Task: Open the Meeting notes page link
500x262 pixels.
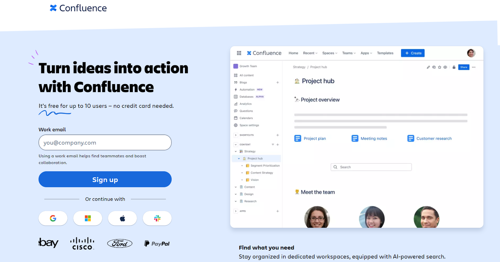Action: click(x=369, y=139)
